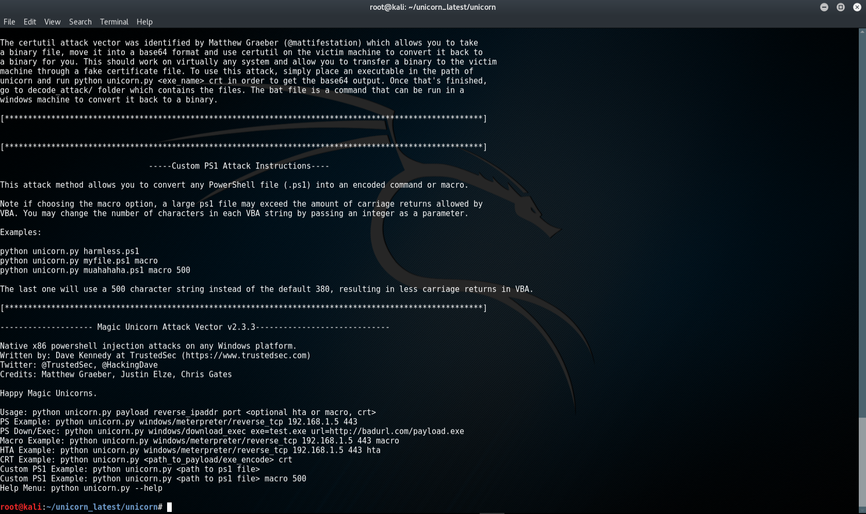Click the terminal cursor block
Viewport: 866px width, 514px height.
point(169,507)
